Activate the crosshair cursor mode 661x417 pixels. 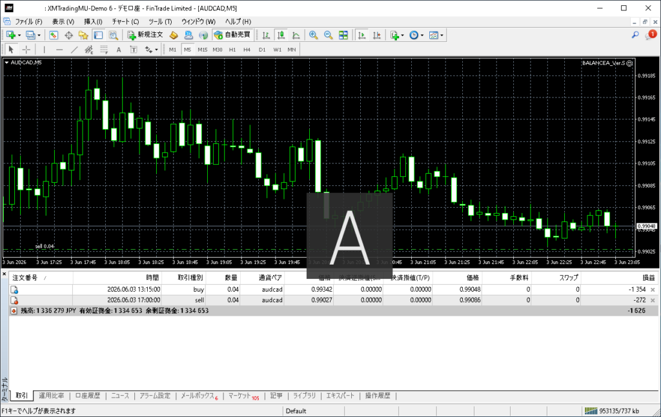(x=26, y=50)
